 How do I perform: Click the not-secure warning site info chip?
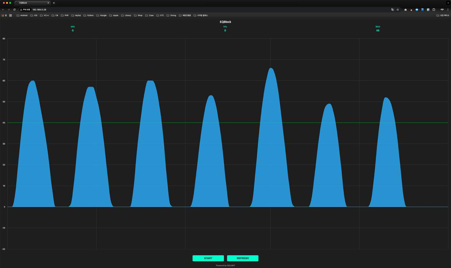coord(25,10)
